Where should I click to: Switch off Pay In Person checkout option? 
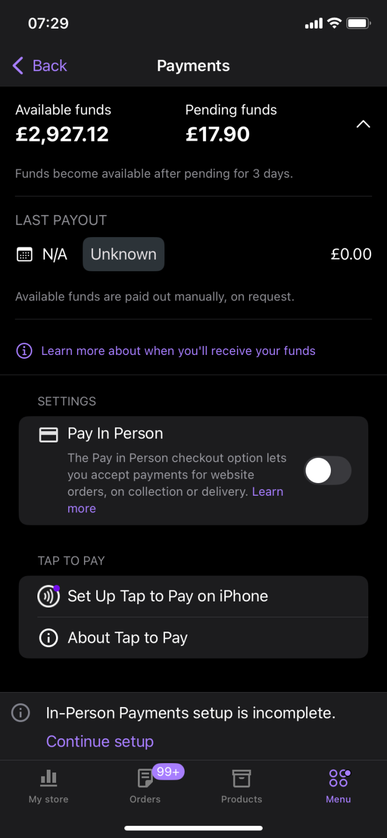[x=328, y=470]
